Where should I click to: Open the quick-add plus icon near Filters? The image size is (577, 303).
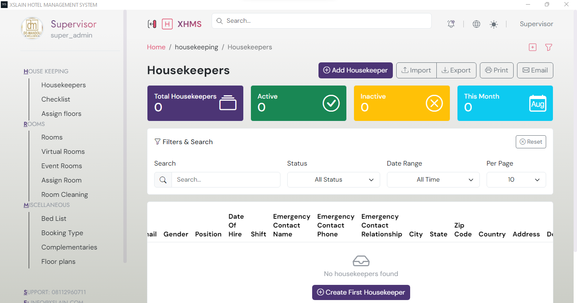pyautogui.click(x=532, y=47)
